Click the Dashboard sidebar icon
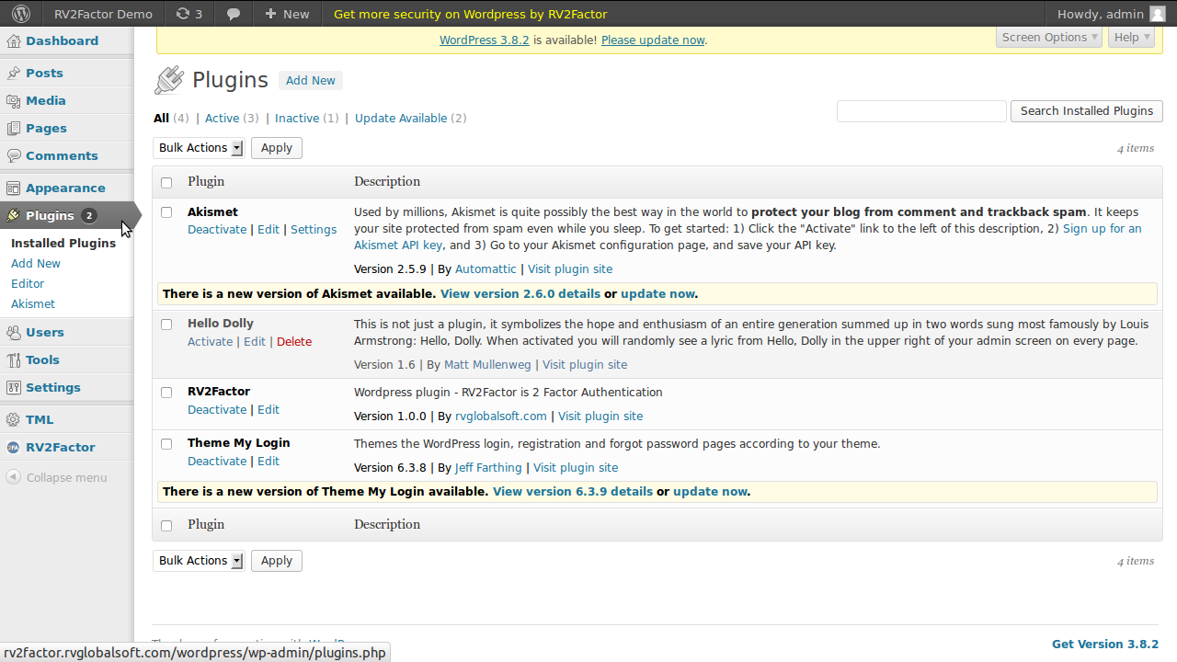This screenshot has height=662, width=1177. pos(14,40)
